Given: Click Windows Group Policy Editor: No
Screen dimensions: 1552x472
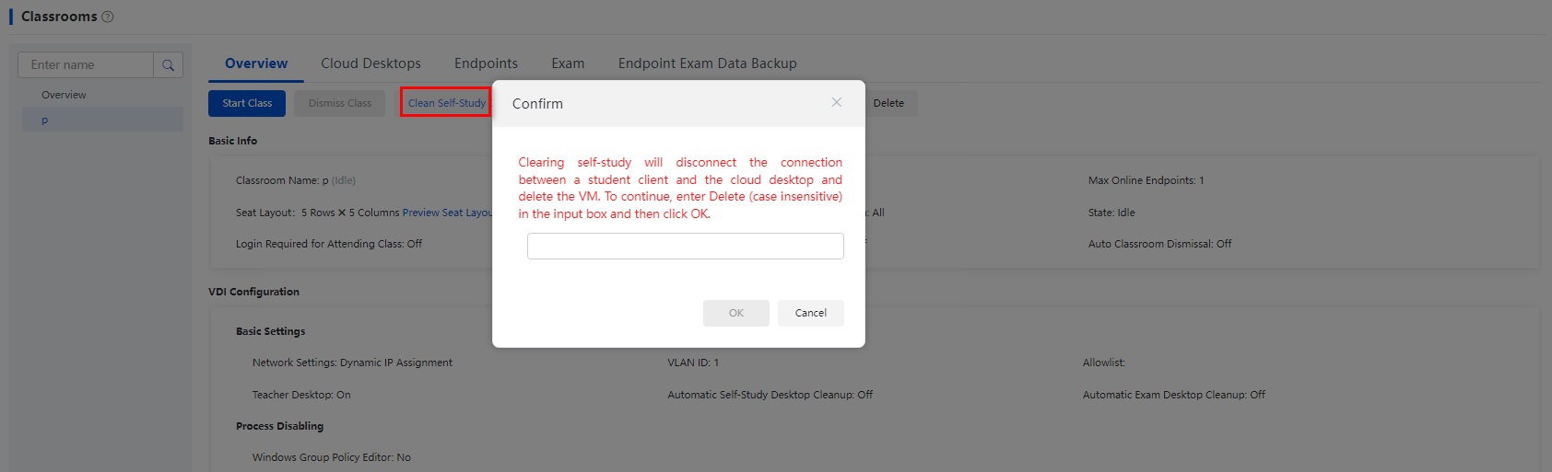Looking at the screenshot, I should point(332,457).
